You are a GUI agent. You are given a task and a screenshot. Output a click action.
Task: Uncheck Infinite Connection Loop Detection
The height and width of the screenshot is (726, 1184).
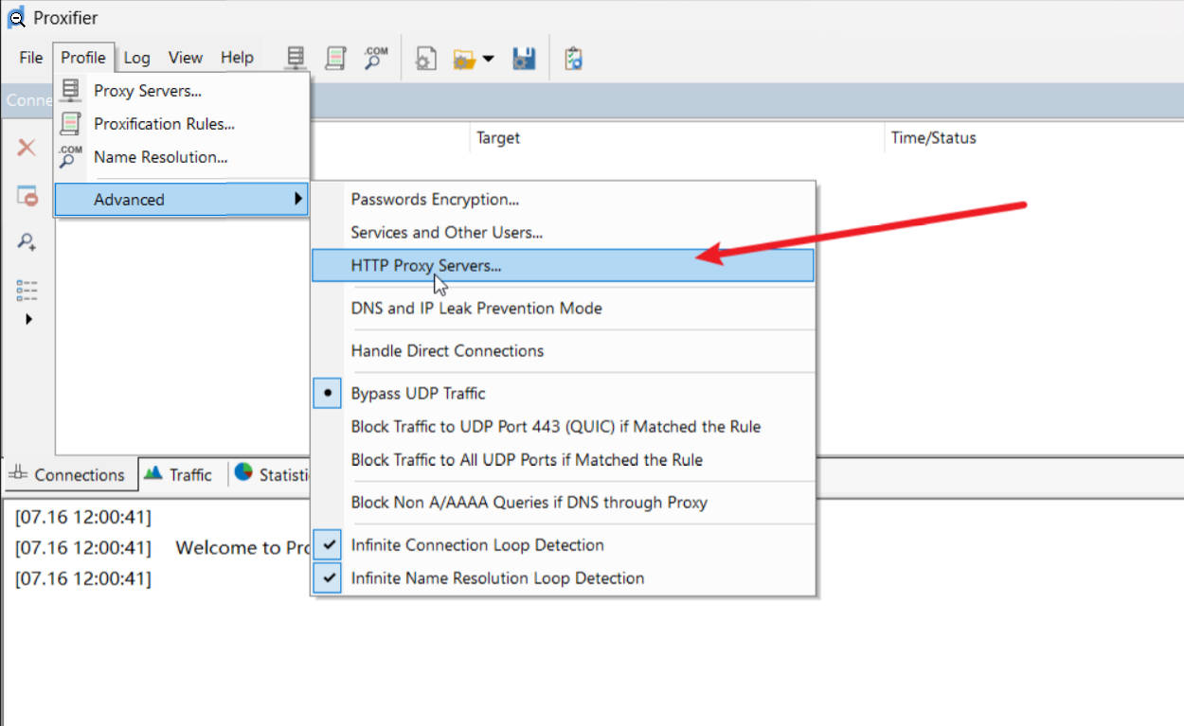tap(477, 545)
